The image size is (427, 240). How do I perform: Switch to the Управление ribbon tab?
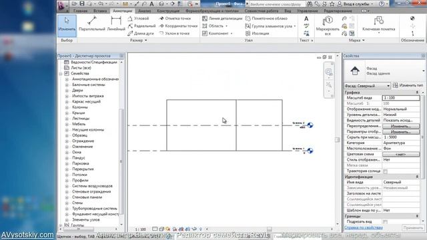(307, 11)
